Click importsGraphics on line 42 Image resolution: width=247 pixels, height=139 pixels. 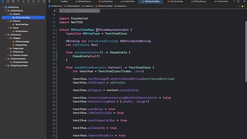(100, 136)
